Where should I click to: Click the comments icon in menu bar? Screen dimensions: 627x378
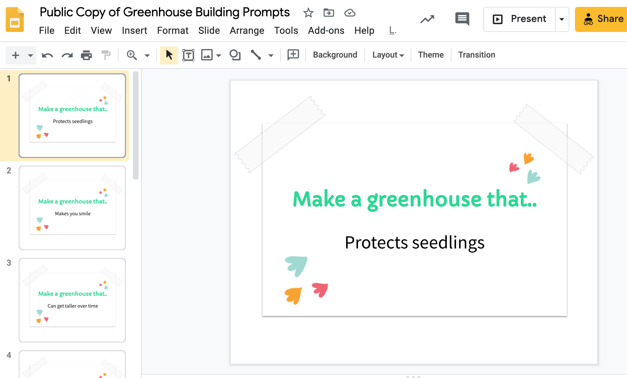coord(462,19)
